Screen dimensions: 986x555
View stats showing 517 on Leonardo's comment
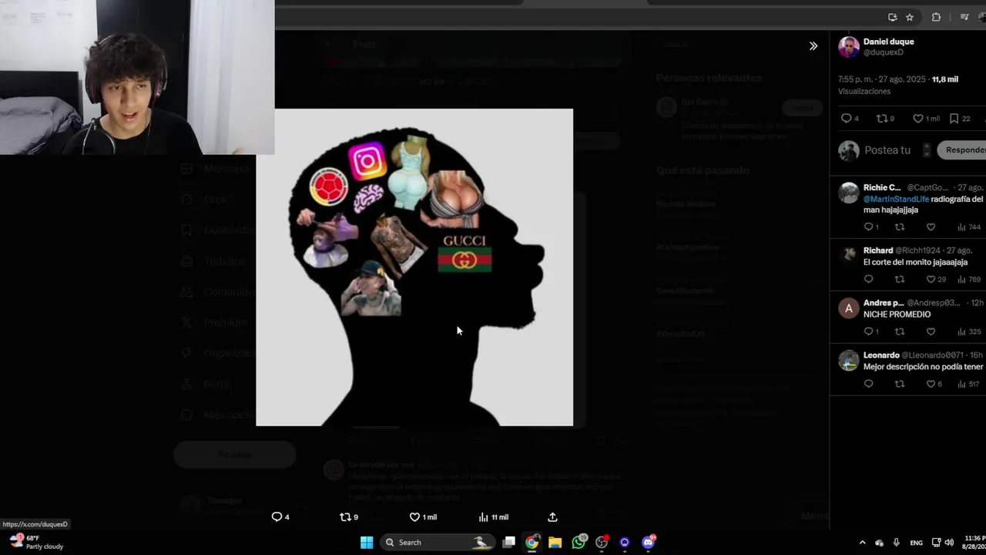point(969,384)
